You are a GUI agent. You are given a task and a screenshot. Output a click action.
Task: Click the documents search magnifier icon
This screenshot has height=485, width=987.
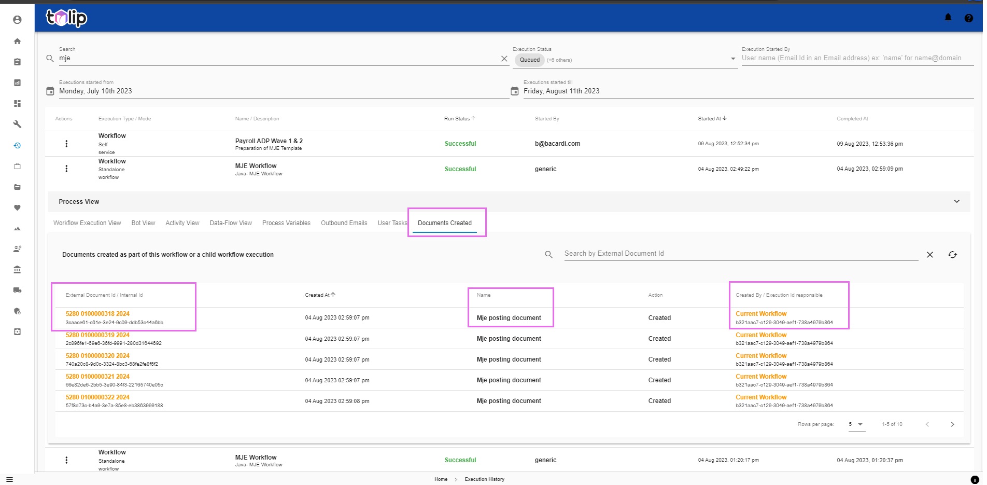[548, 255]
